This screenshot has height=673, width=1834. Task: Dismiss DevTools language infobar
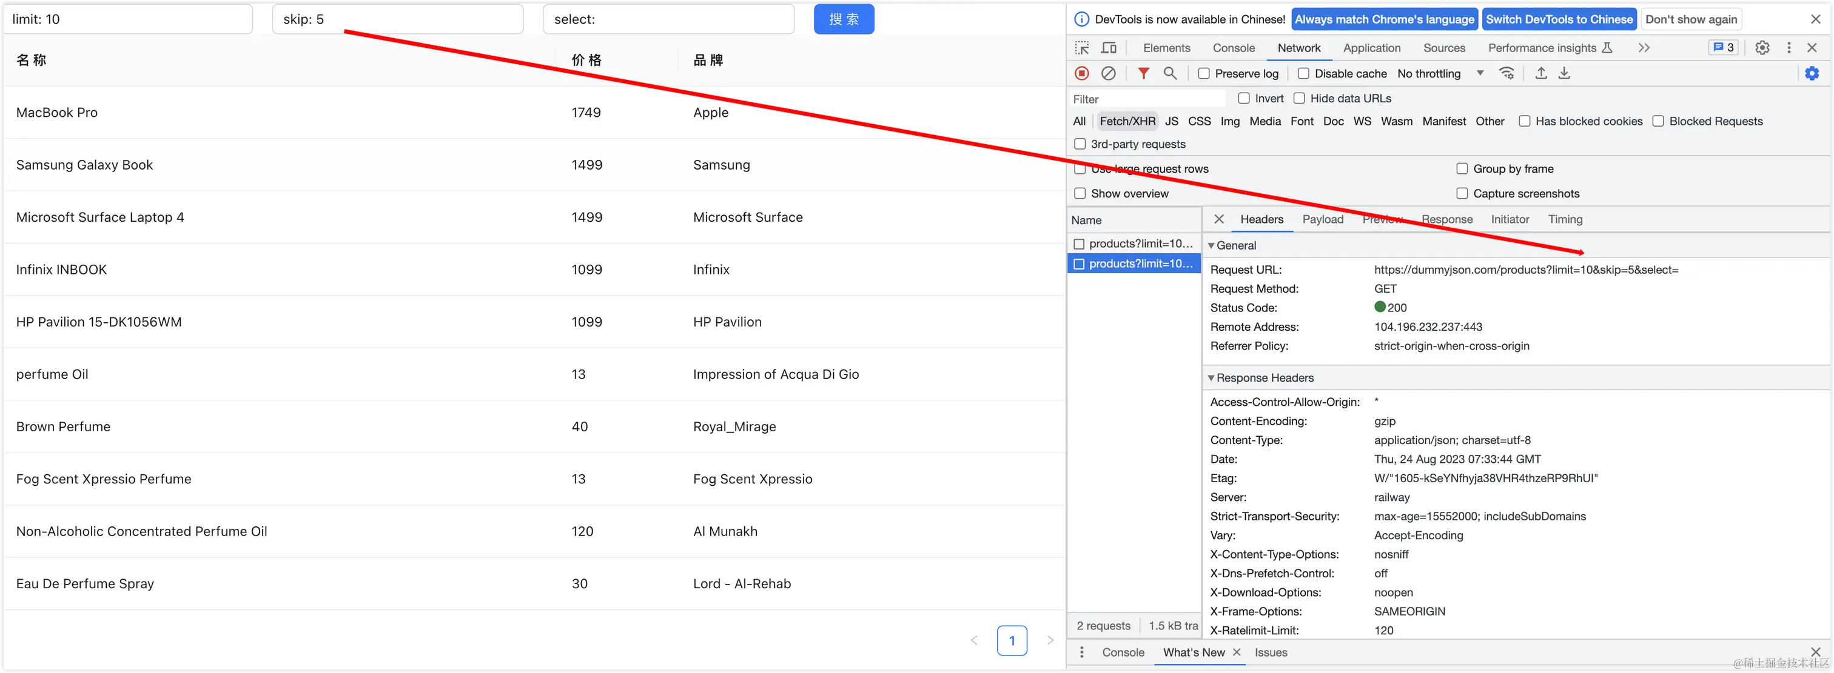click(1815, 19)
